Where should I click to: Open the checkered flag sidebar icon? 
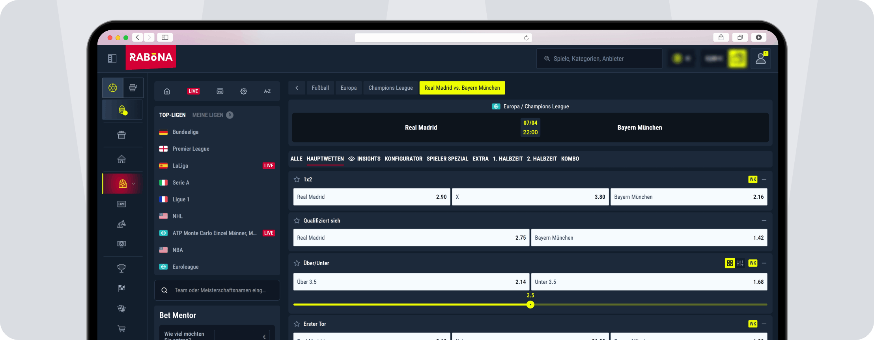pyautogui.click(x=121, y=288)
